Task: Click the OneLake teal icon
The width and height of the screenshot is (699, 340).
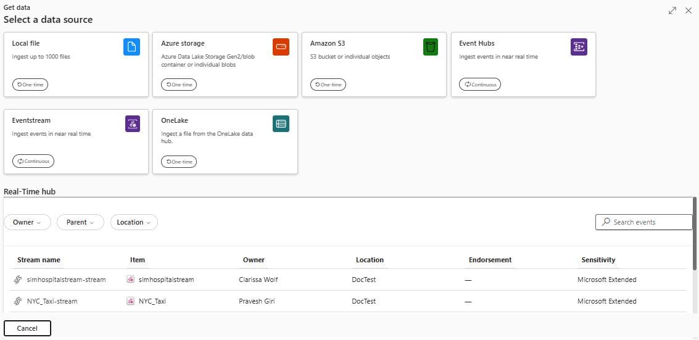Action: click(281, 124)
